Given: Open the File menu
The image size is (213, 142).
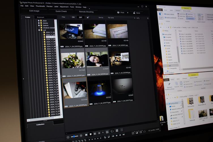Looking at the screenshot, I should coord(22,6).
